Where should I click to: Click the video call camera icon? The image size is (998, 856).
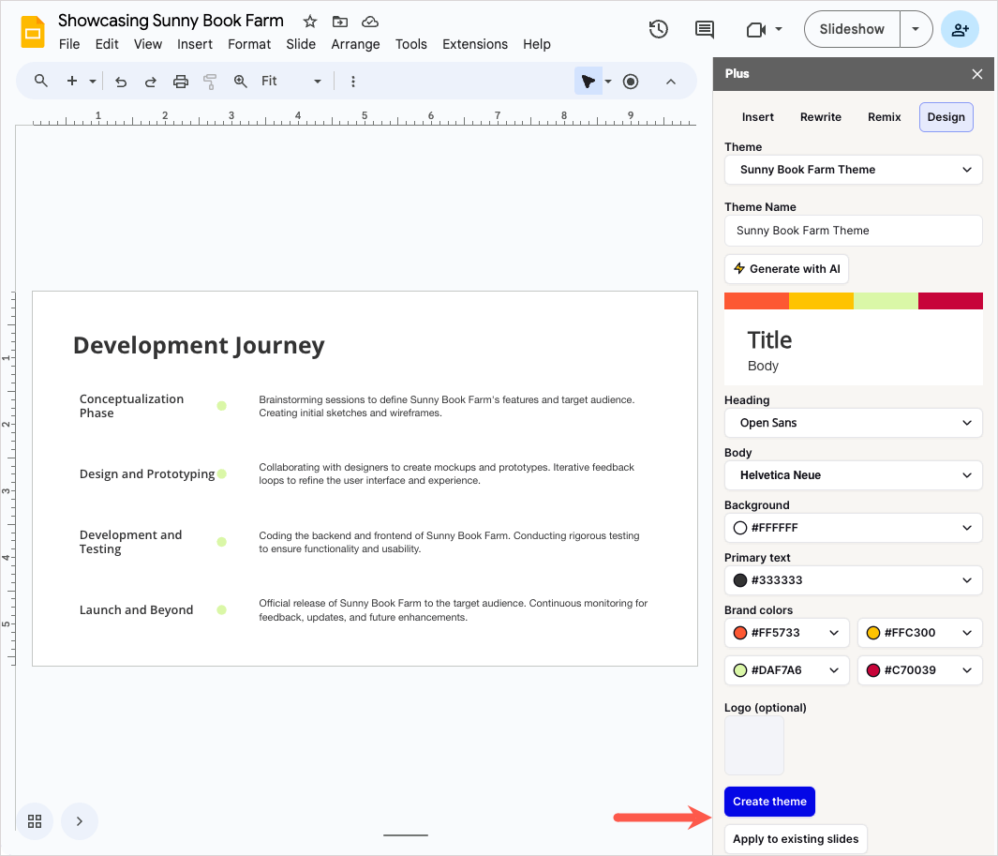click(x=755, y=29)
